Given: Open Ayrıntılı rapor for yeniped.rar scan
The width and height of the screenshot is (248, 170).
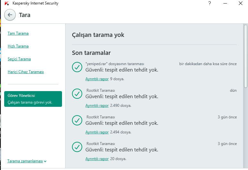Looking at the screenshot, I should 97,79.
